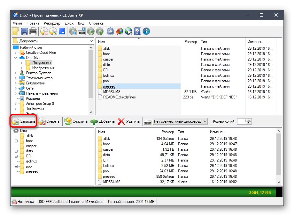The height and width of the screenshot is (216, 294).
Task: Expand Creative Cloud Files tree node
Action: coord(16,53)
